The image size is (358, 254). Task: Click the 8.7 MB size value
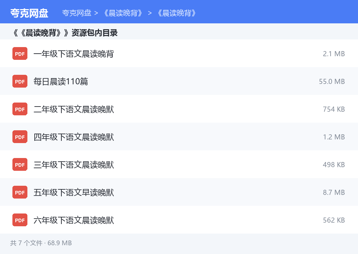click(334, 192)
